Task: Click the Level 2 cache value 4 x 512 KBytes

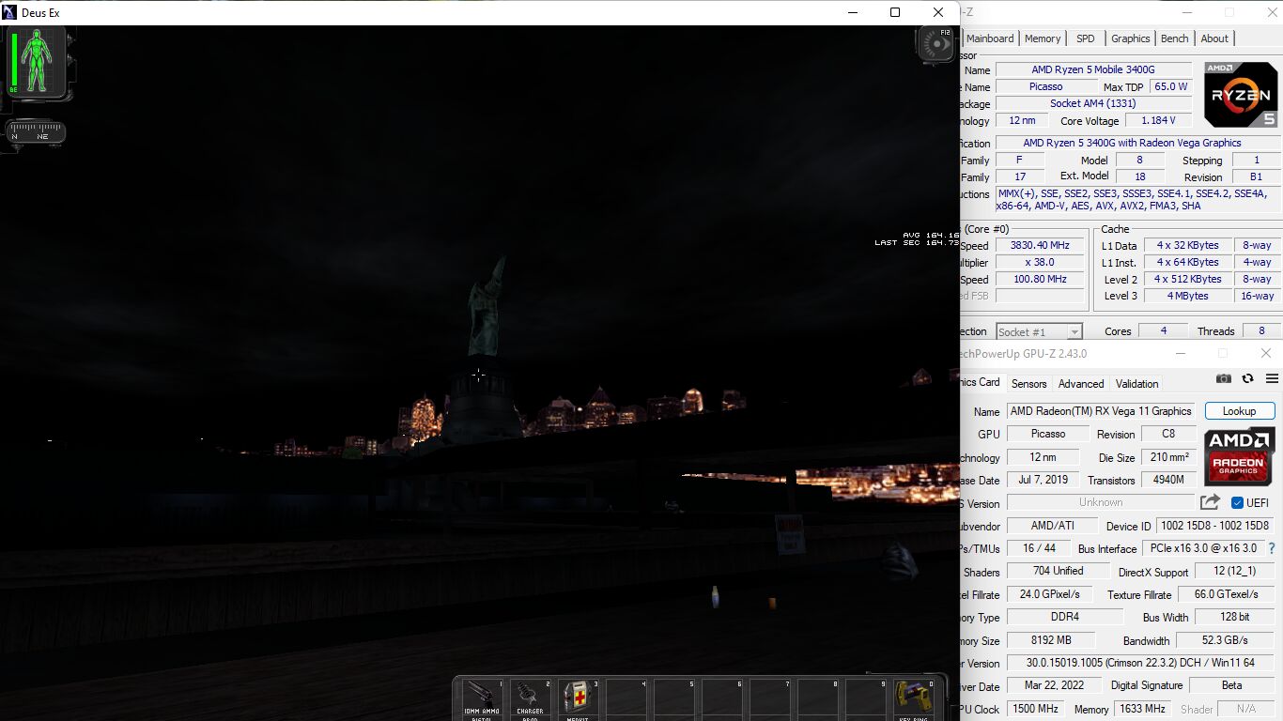Action: [1187, 279]
